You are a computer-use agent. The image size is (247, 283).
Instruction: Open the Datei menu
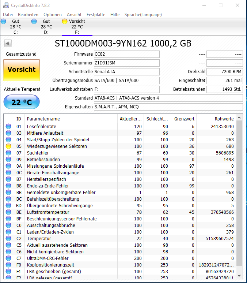8,14
